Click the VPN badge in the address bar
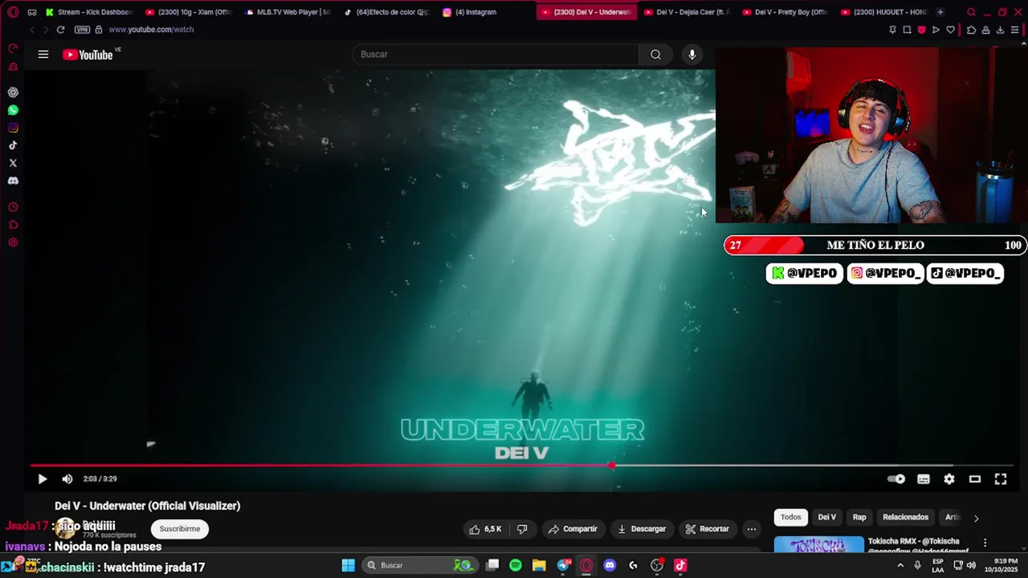Viewport: 1028px width, 578px height. (82, 30)
